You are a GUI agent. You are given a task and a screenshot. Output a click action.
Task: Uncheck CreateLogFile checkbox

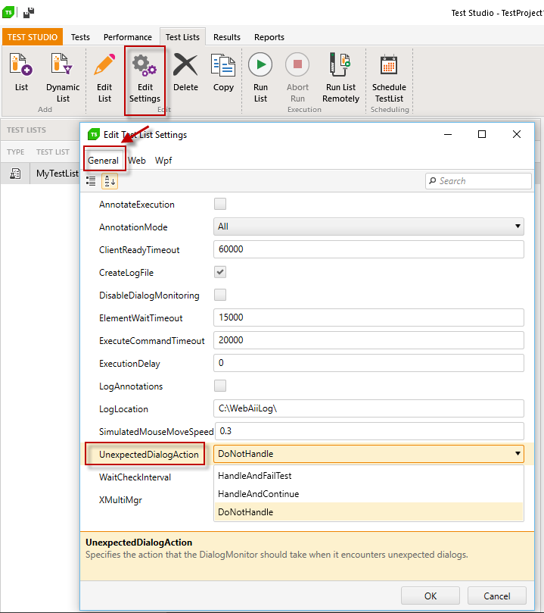coord(220,272)
